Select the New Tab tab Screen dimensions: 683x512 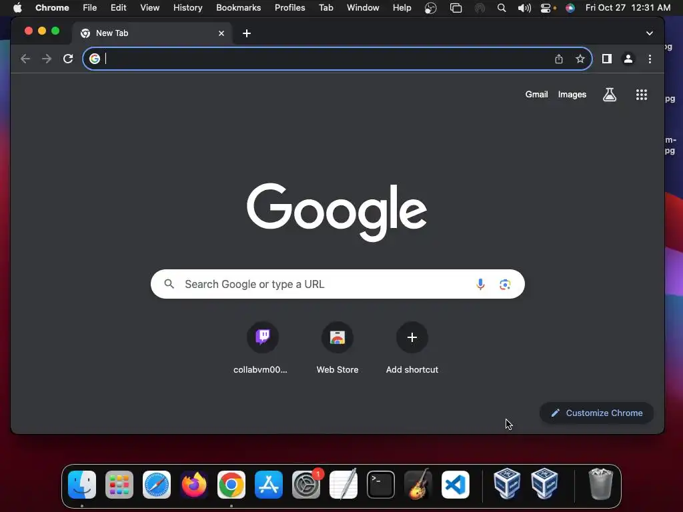[153, 33]
